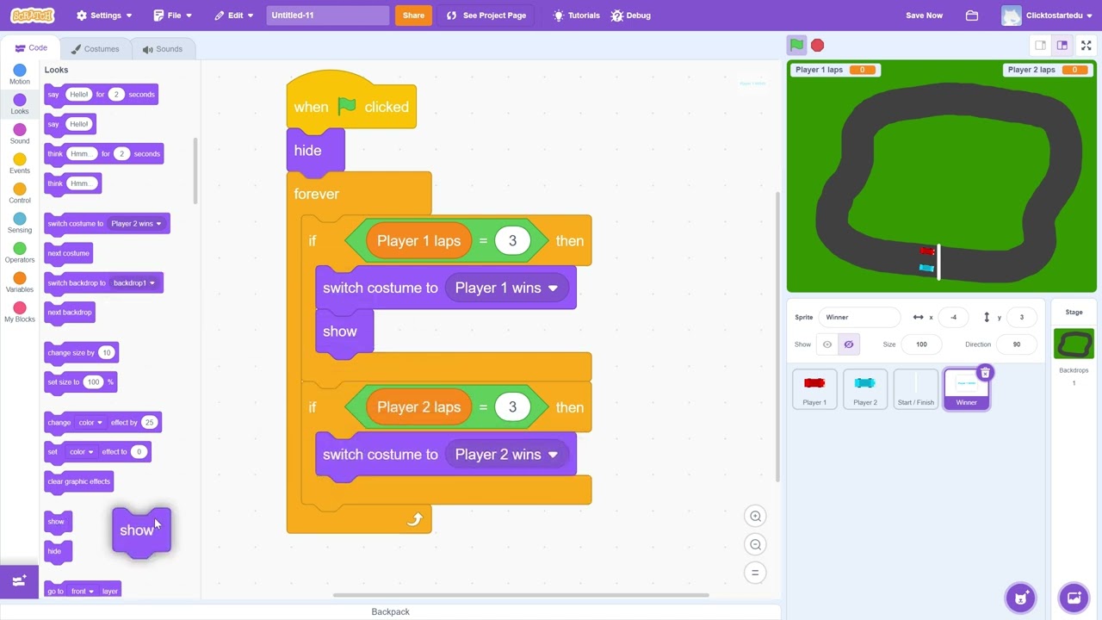This screenshot has height=620, width=1102.
Task: Switch to the Code tab
Action: [x=32, y=48]
